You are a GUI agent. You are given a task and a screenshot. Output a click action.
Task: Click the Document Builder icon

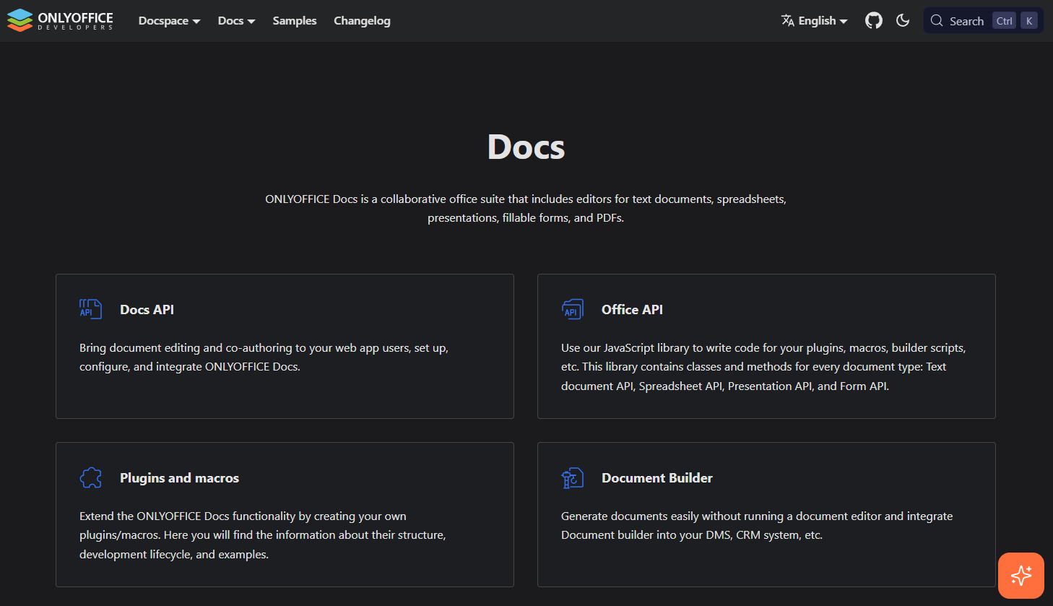click(573, 477)
